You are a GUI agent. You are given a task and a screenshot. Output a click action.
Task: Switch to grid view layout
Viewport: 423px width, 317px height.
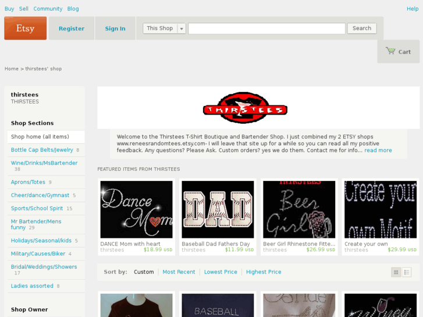point(396,272)
